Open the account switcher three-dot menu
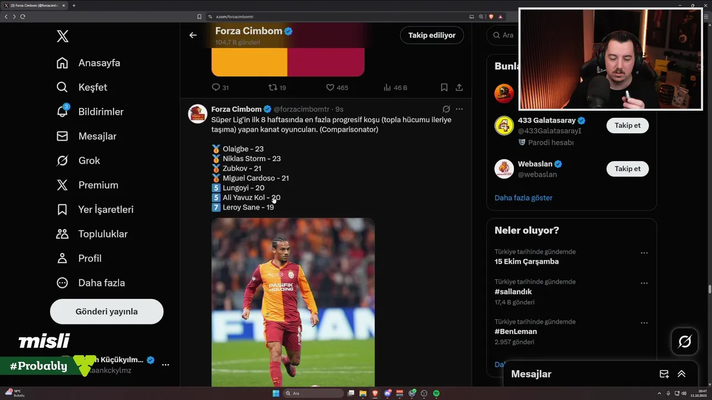Screen dimensions: 712x400 tap(165, 364)
